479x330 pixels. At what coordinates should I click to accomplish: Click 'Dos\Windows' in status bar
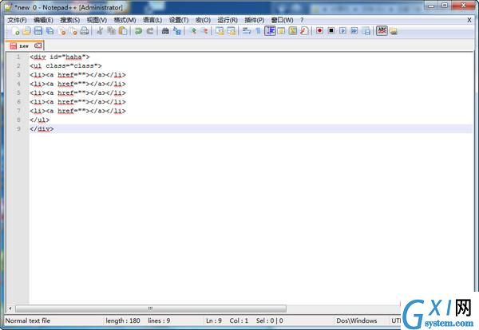tap(357, 321)
